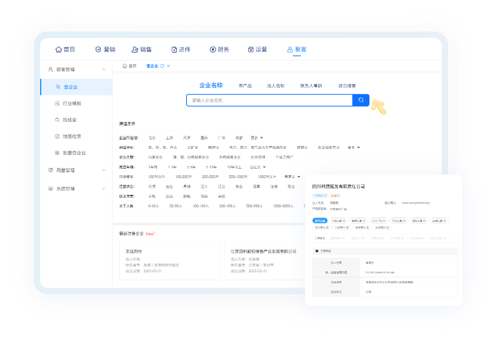Select the 0-49人 employee count filter
Screen dimensions: 495x341
pos(153,206)
